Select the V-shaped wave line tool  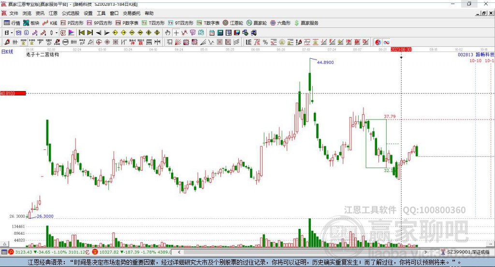point(211,42)
